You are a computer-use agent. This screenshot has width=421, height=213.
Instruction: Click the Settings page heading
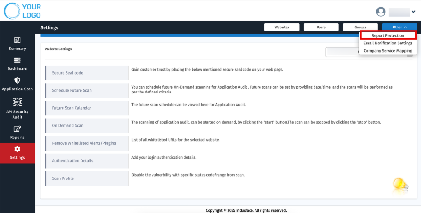(49, 27)
